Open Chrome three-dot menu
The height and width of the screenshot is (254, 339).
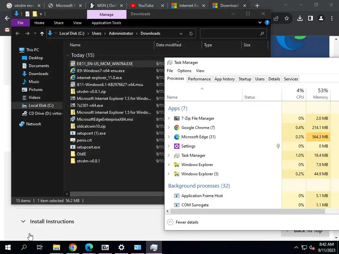point(332,19)
